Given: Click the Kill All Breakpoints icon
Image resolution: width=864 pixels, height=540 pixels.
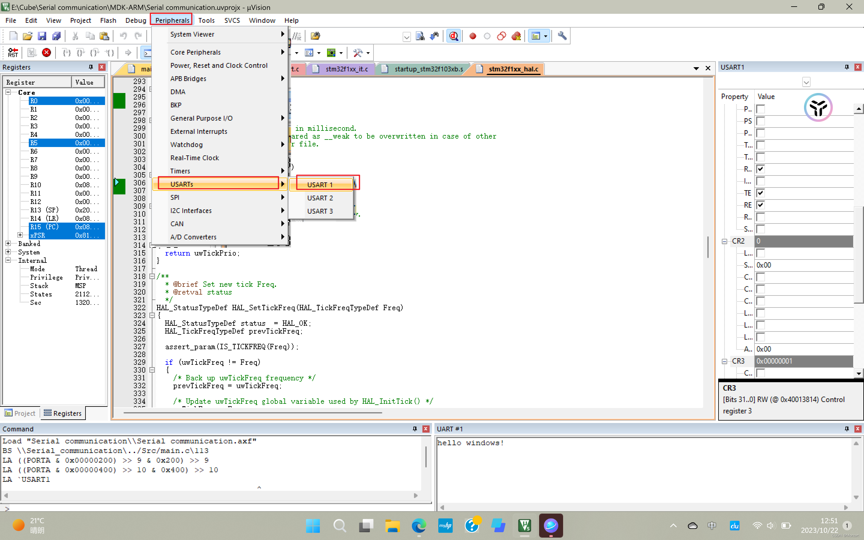Looking at the screenshot, I should pyautogui.click(x=516, y=36).
